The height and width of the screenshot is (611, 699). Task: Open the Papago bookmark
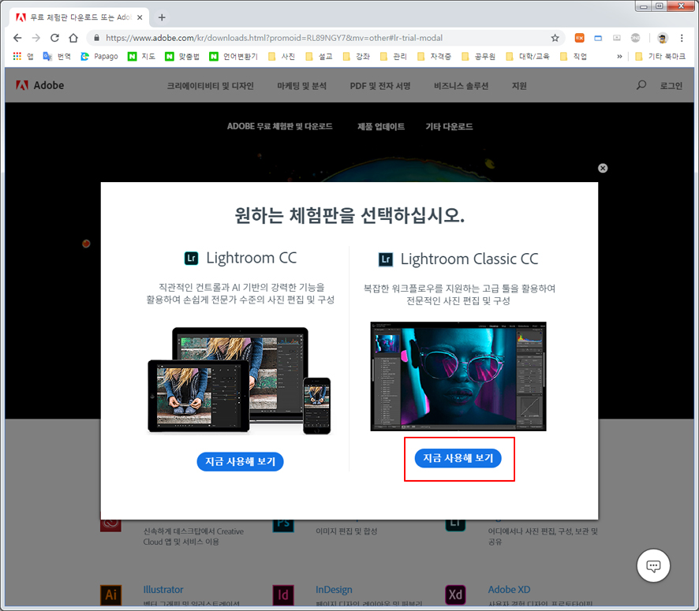point(99,56)
